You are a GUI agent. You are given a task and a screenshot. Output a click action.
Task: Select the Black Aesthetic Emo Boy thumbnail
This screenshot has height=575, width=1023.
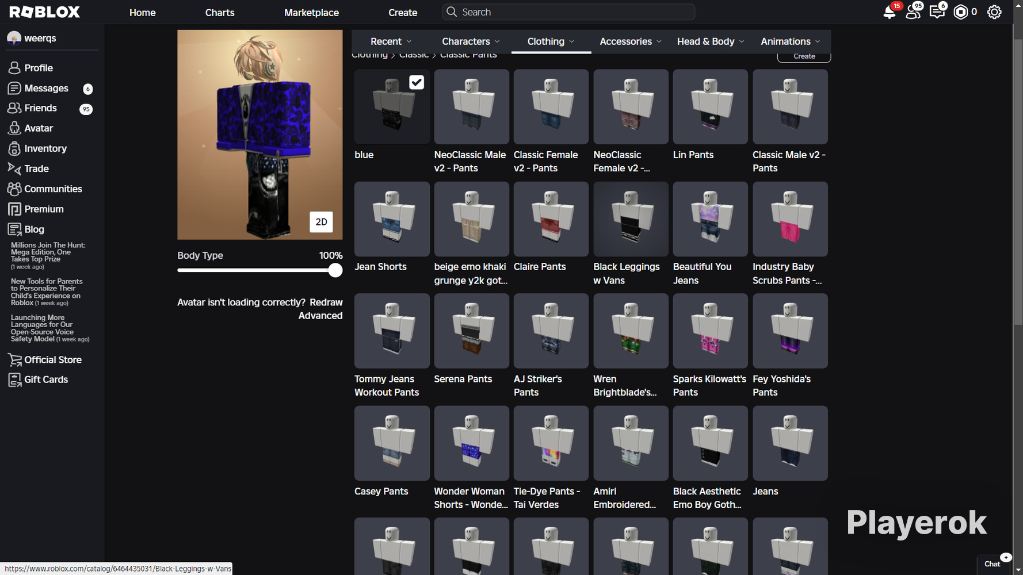pyautogui.click(x=711, y=443)
